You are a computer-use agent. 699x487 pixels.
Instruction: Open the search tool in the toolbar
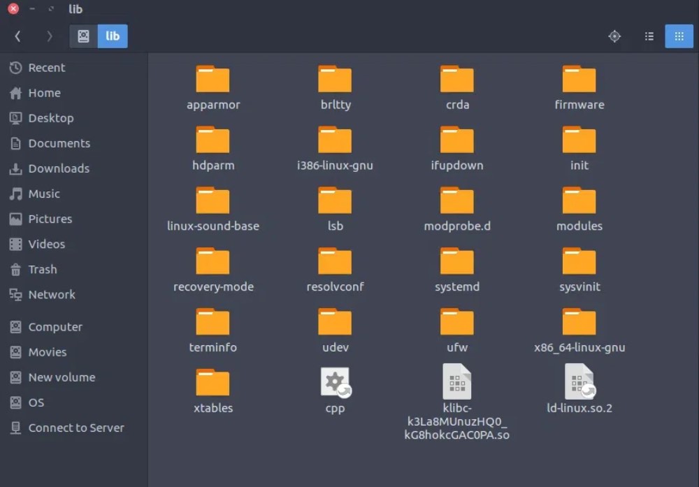tap(614, 36)
